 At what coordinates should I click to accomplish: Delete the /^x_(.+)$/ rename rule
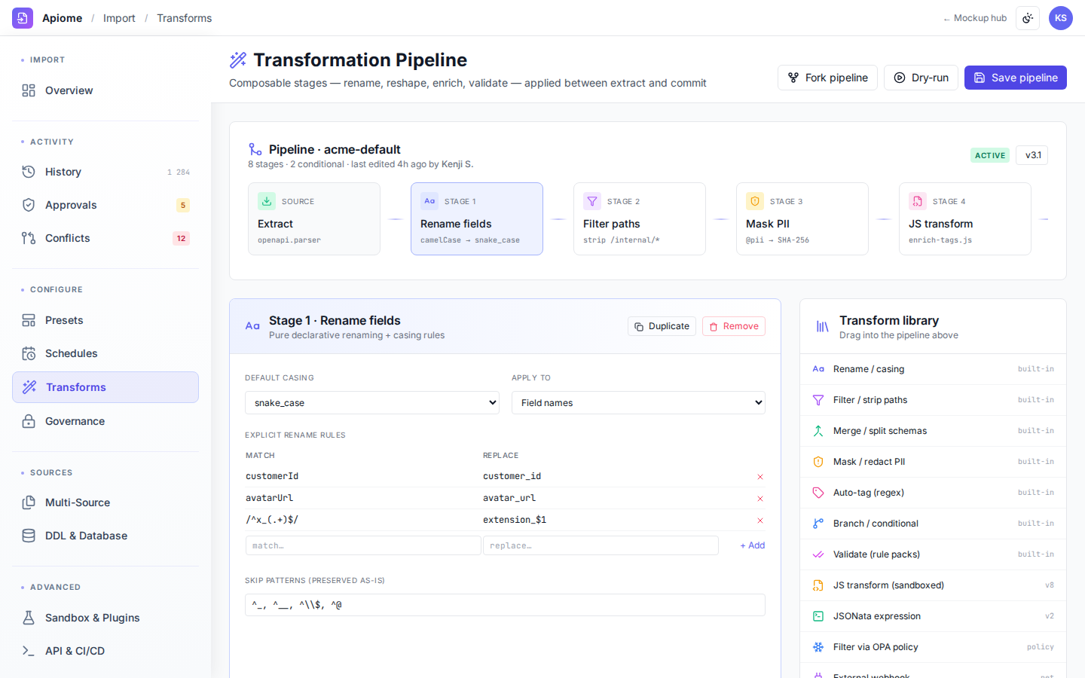[x=760, y=521]
